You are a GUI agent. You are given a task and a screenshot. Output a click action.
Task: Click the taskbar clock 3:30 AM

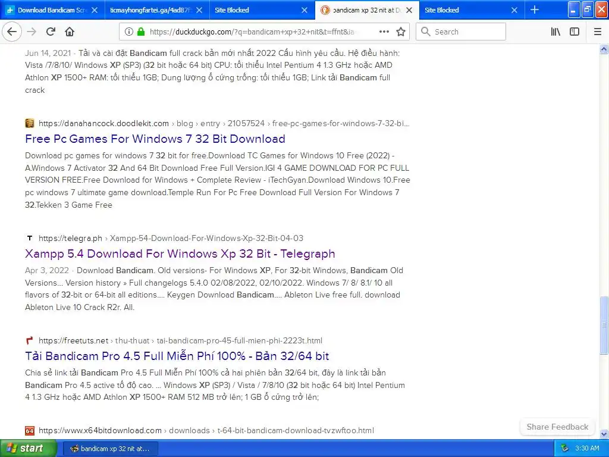pyautogui.click(x=587, y=448)
